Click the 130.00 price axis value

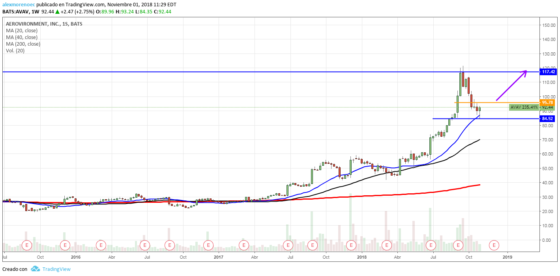549,54
